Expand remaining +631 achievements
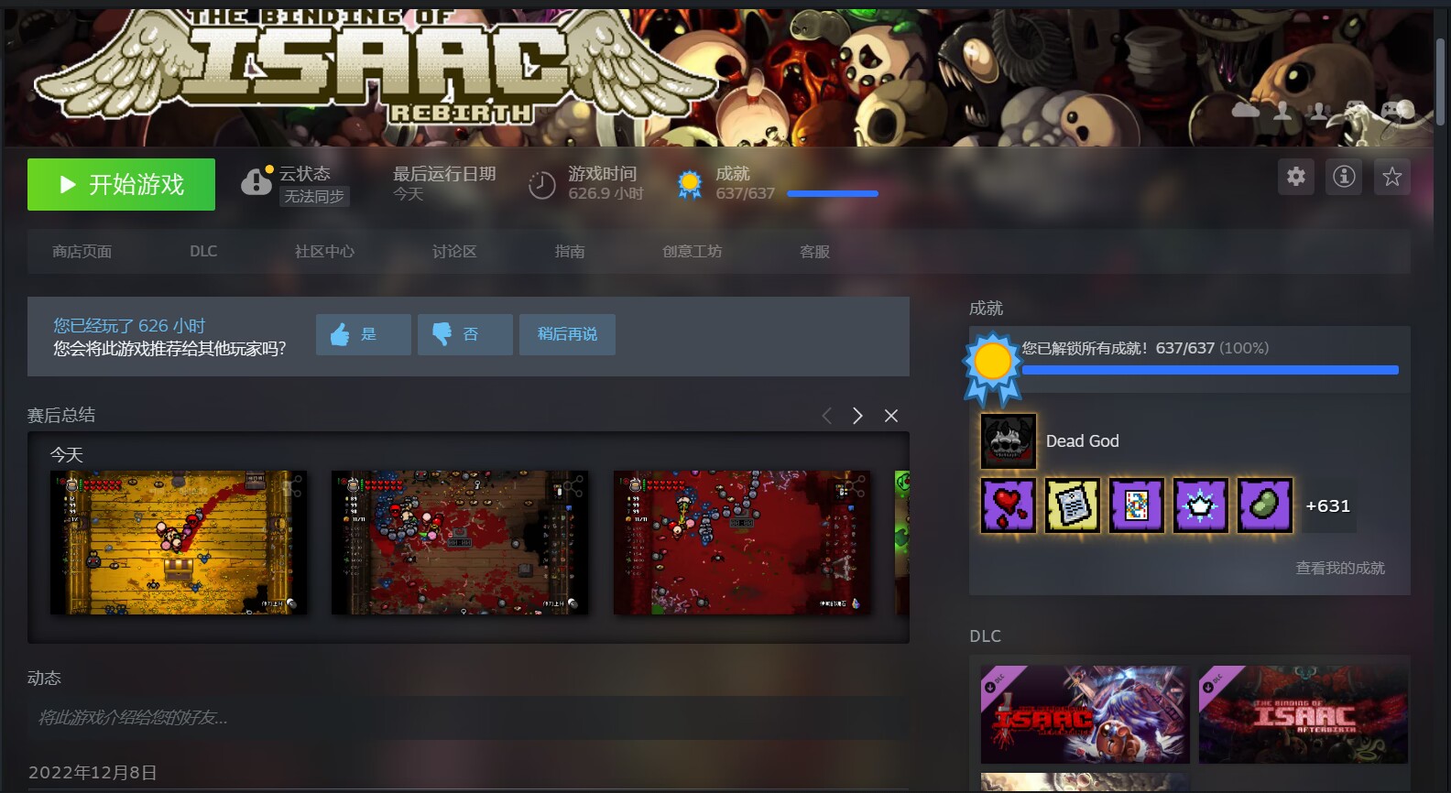 [1327, 506]
